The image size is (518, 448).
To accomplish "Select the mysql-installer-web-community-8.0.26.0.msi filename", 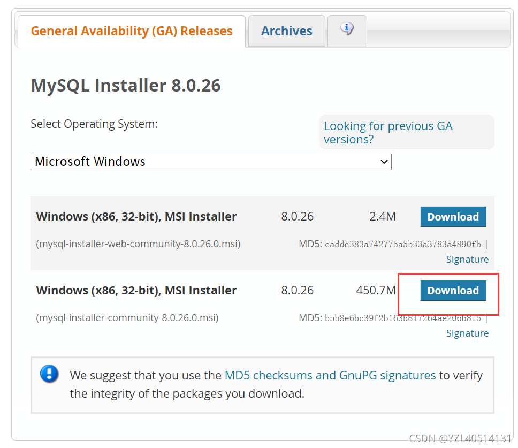I will point(138,244).
